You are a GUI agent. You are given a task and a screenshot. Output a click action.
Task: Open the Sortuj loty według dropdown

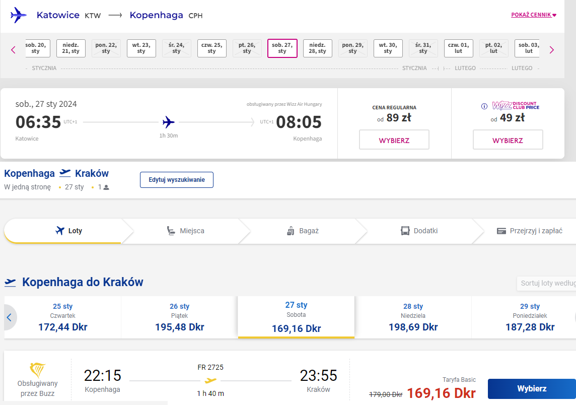click(547, 284)
